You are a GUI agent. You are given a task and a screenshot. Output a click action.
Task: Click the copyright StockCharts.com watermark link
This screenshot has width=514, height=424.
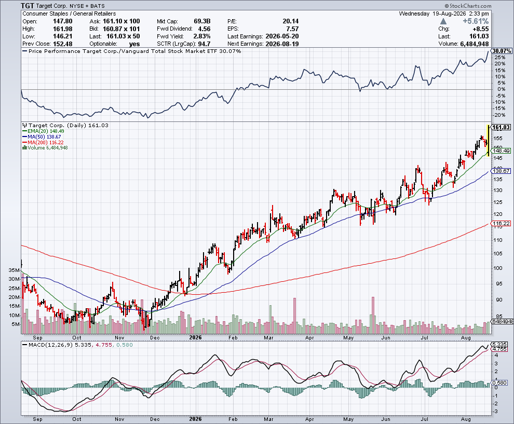pos(468,6)
